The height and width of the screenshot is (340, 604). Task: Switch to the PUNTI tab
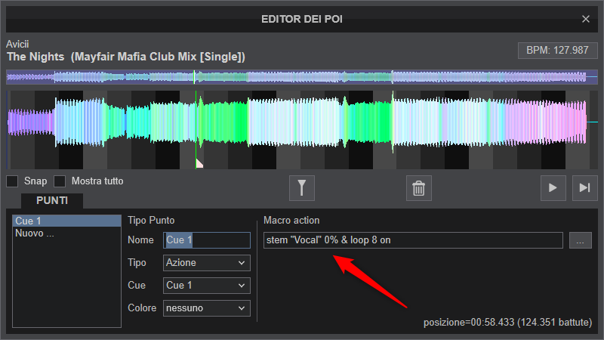52,200
